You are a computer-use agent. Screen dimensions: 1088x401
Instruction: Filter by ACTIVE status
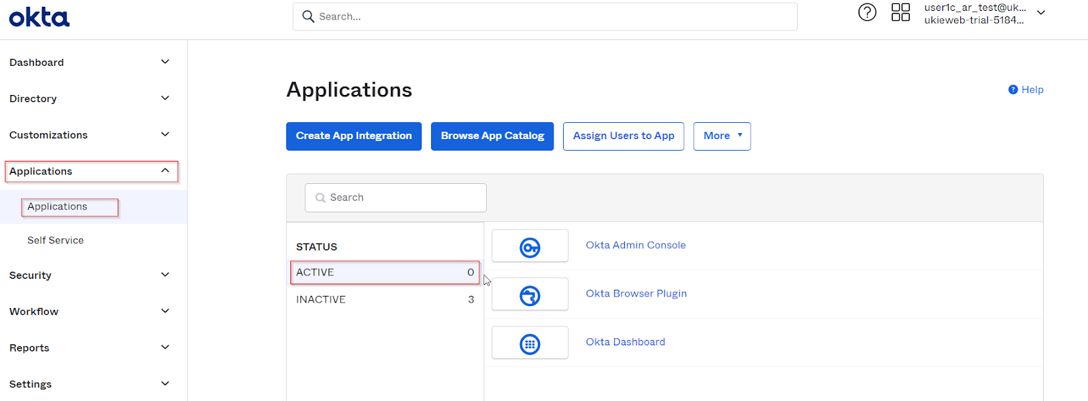coord(385,272)
